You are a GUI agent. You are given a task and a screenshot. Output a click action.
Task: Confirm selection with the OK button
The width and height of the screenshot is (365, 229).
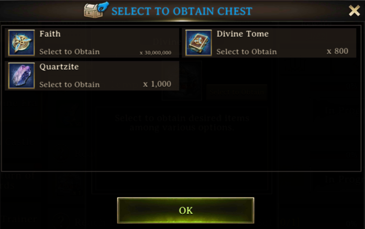[x=185, y=210]
